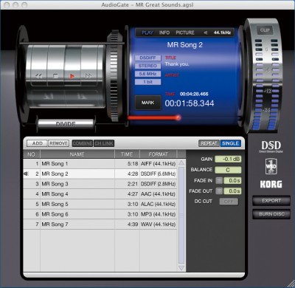295x288 pixels.
Task: Click the FORMAT column header
Action: pos(158,154)
